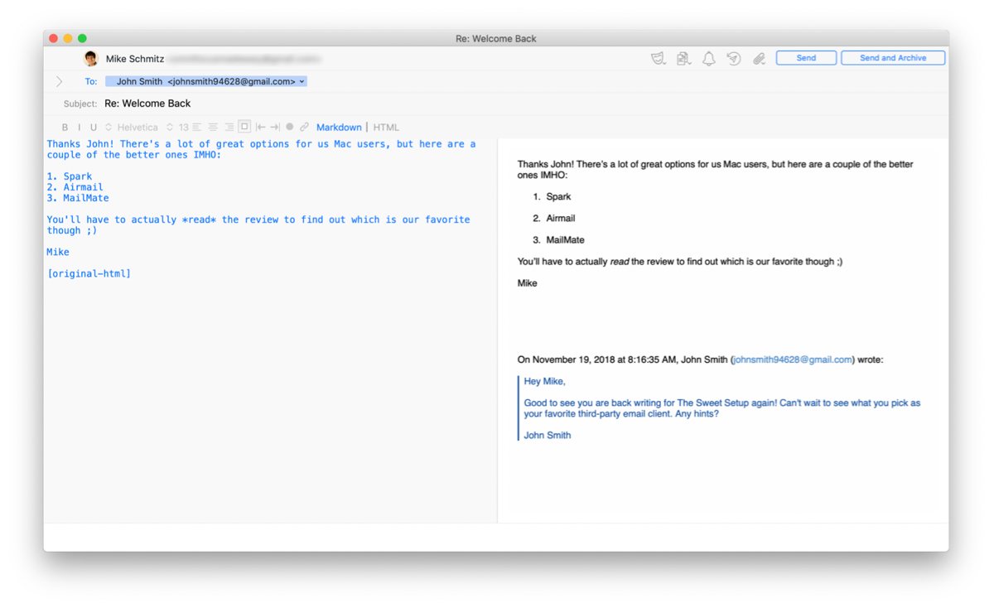
Task: Align text center
Action: tap(213, 128)
